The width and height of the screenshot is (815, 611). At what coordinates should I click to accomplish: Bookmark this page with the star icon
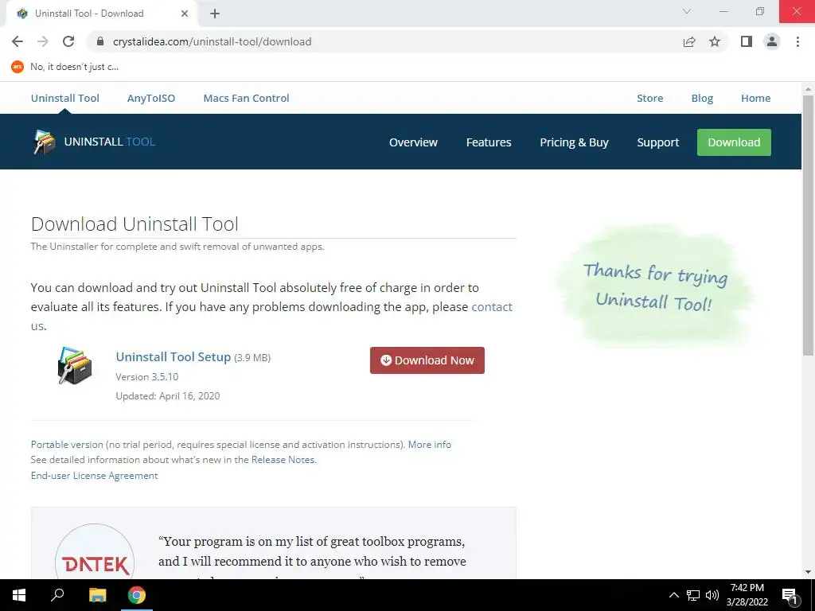(715, 41)
